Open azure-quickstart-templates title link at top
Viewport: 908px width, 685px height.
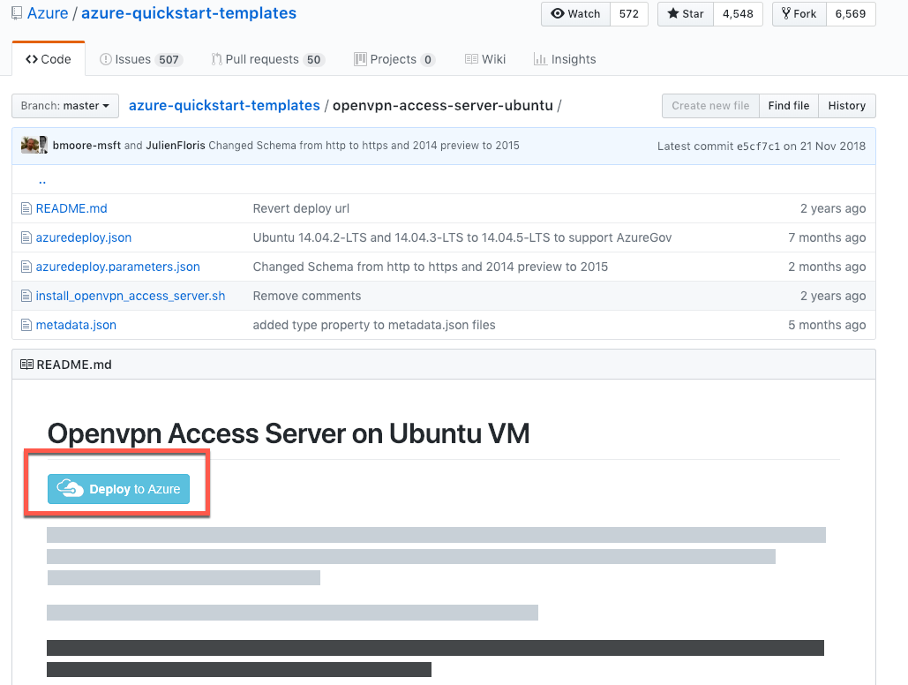pyautogui.click(x=189, y=13)
